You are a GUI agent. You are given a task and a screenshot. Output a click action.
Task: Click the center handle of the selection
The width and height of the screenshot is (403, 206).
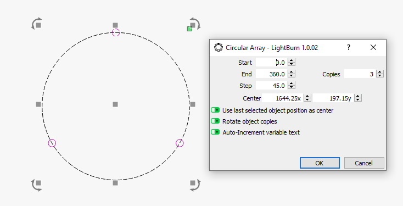pos(115,104)
